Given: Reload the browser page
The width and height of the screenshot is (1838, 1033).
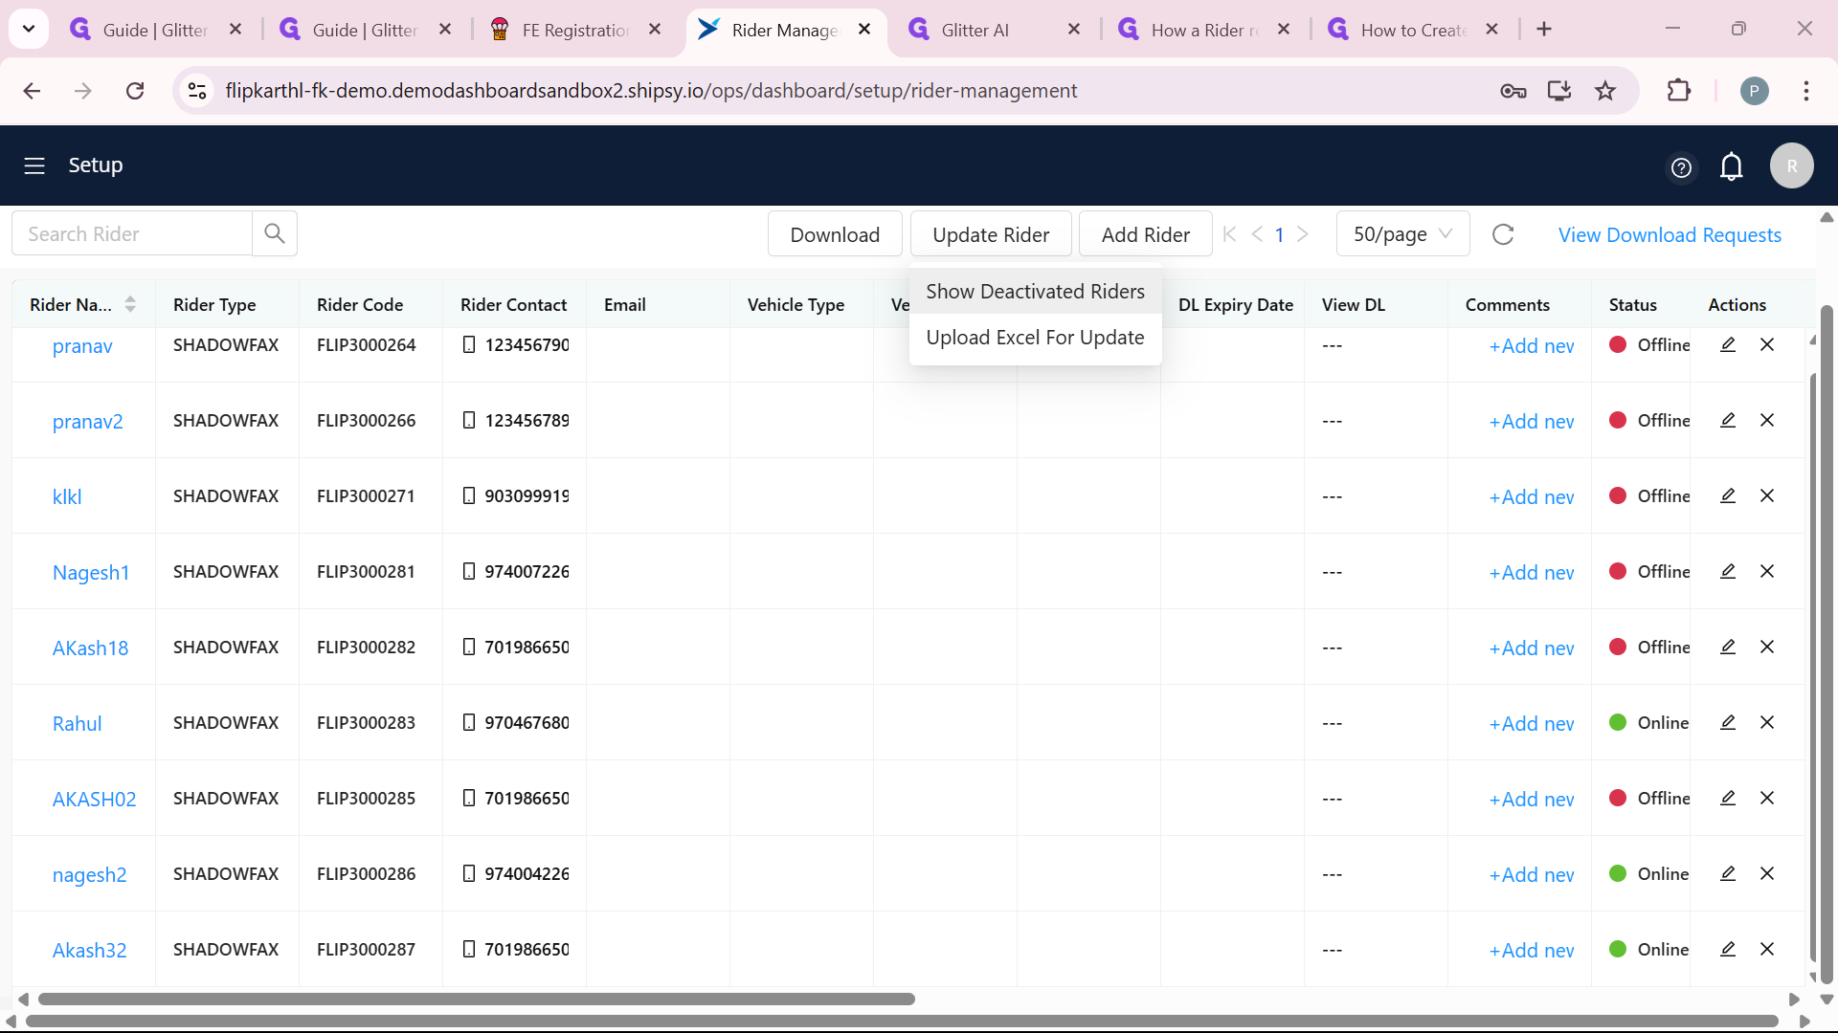Looking at the screenshot, I should (135, 91).
